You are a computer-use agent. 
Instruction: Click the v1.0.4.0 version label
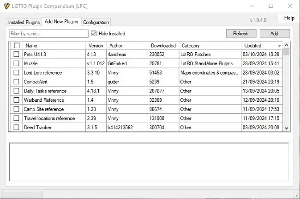258,20
